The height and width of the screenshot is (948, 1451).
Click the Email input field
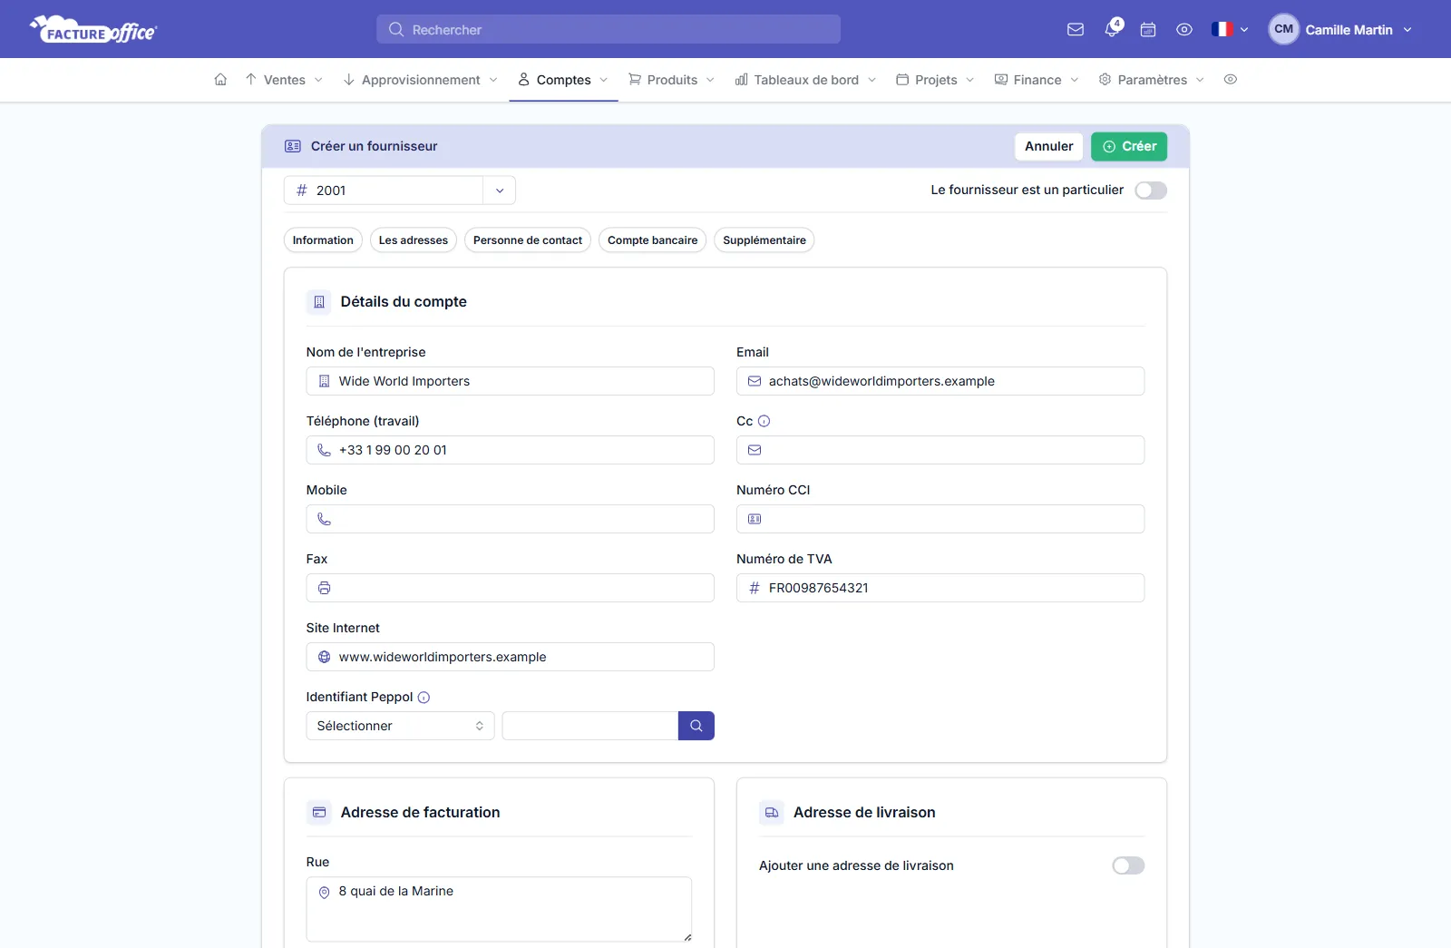(x=940, y=381)
